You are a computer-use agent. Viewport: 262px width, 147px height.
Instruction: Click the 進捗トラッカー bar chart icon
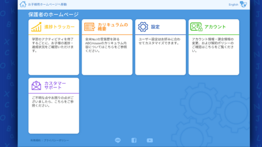(x=36, y=27)
